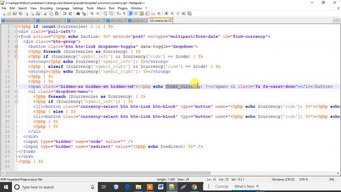Collapse the form fold on line 3
The width and height of the screenshot is (341, 192).
click(17, 37)
